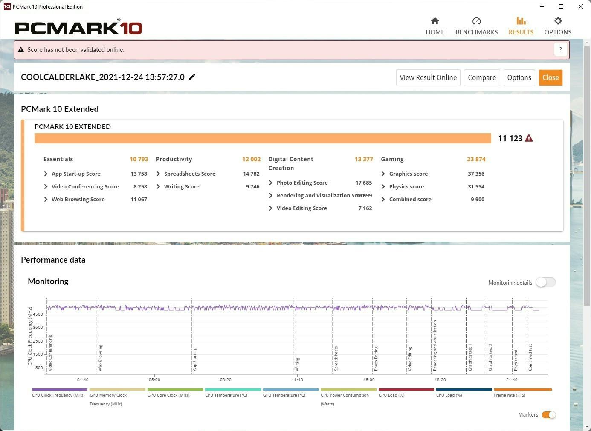Click the orange Close button
Screen dimensions: 591x431
tap(550, 77)
